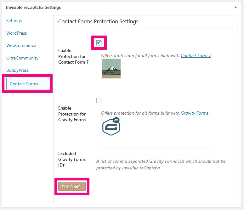
Task: Open the WooCommerce tab
Action: click(x=21, y=45)
